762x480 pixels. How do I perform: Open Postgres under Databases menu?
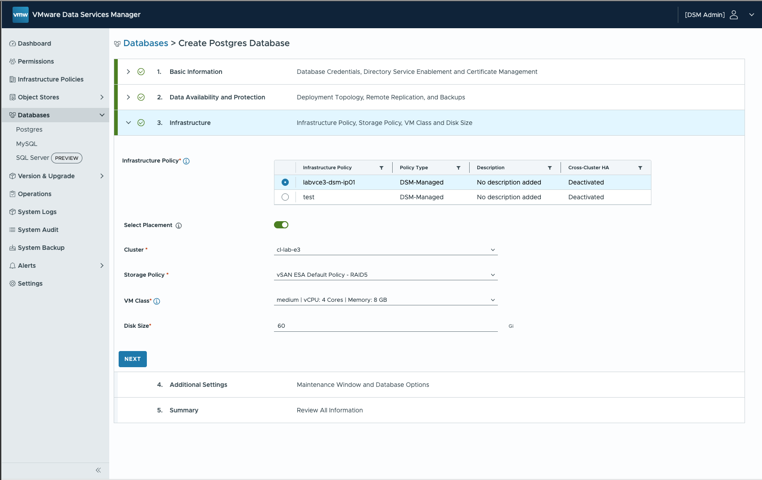tap(29, 129)
